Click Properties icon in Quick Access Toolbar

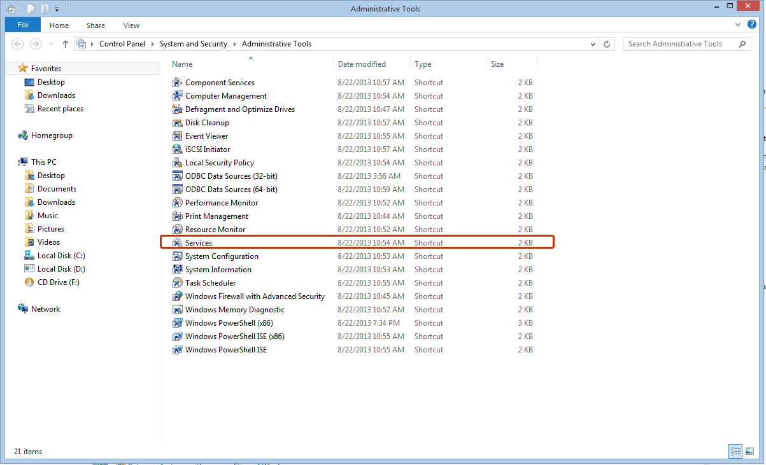pyautogui.click(x=31, y=10)
